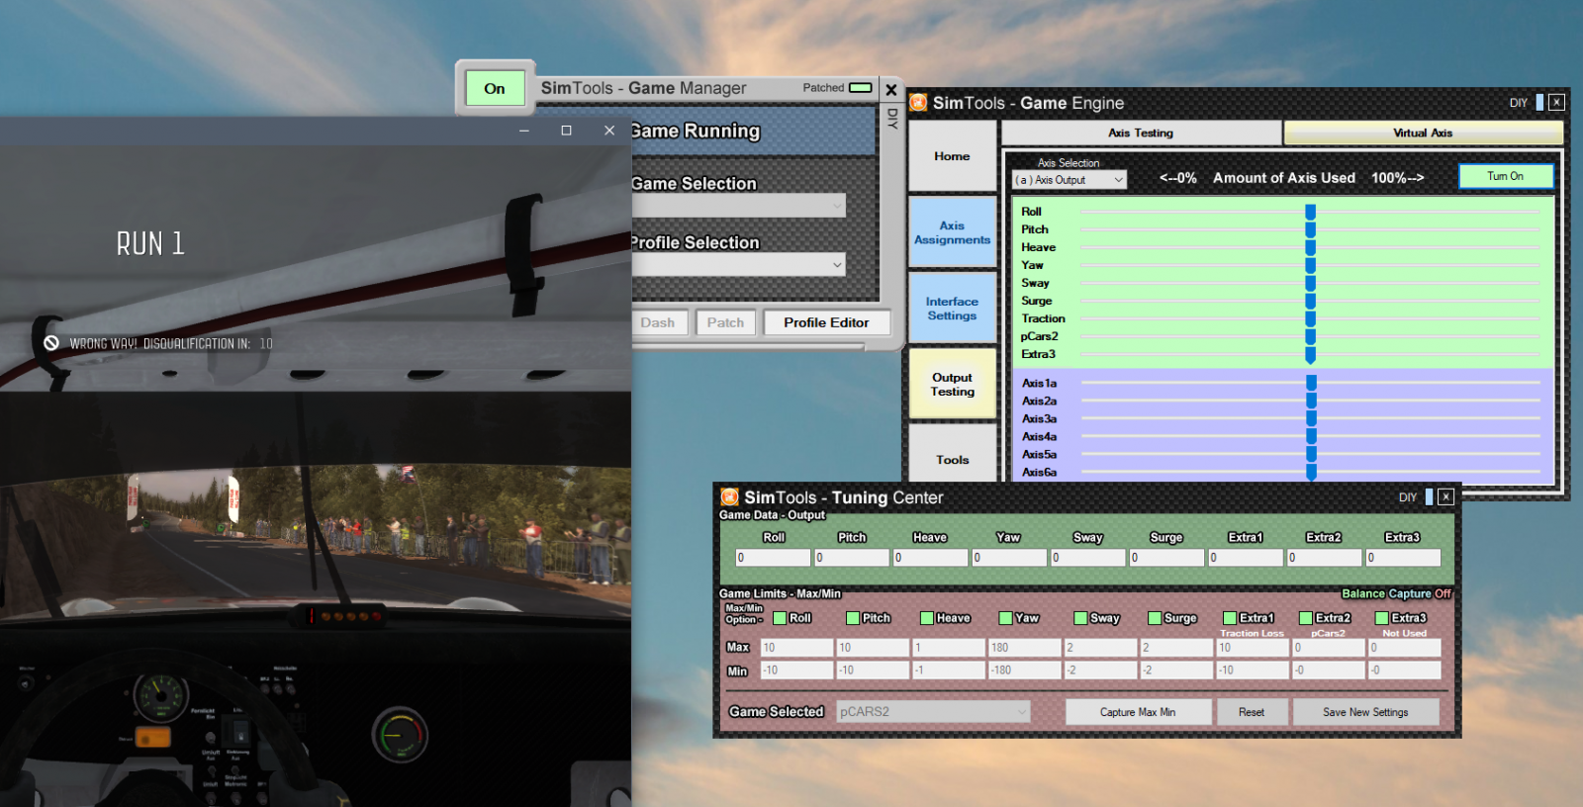Switch to the Virtual Axis tab
This screenshot has width=1583, height=807.
point(1423,133)
